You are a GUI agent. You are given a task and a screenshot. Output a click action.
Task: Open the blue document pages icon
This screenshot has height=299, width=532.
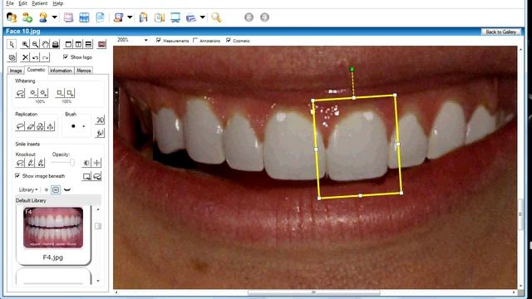tap(100, 17)
